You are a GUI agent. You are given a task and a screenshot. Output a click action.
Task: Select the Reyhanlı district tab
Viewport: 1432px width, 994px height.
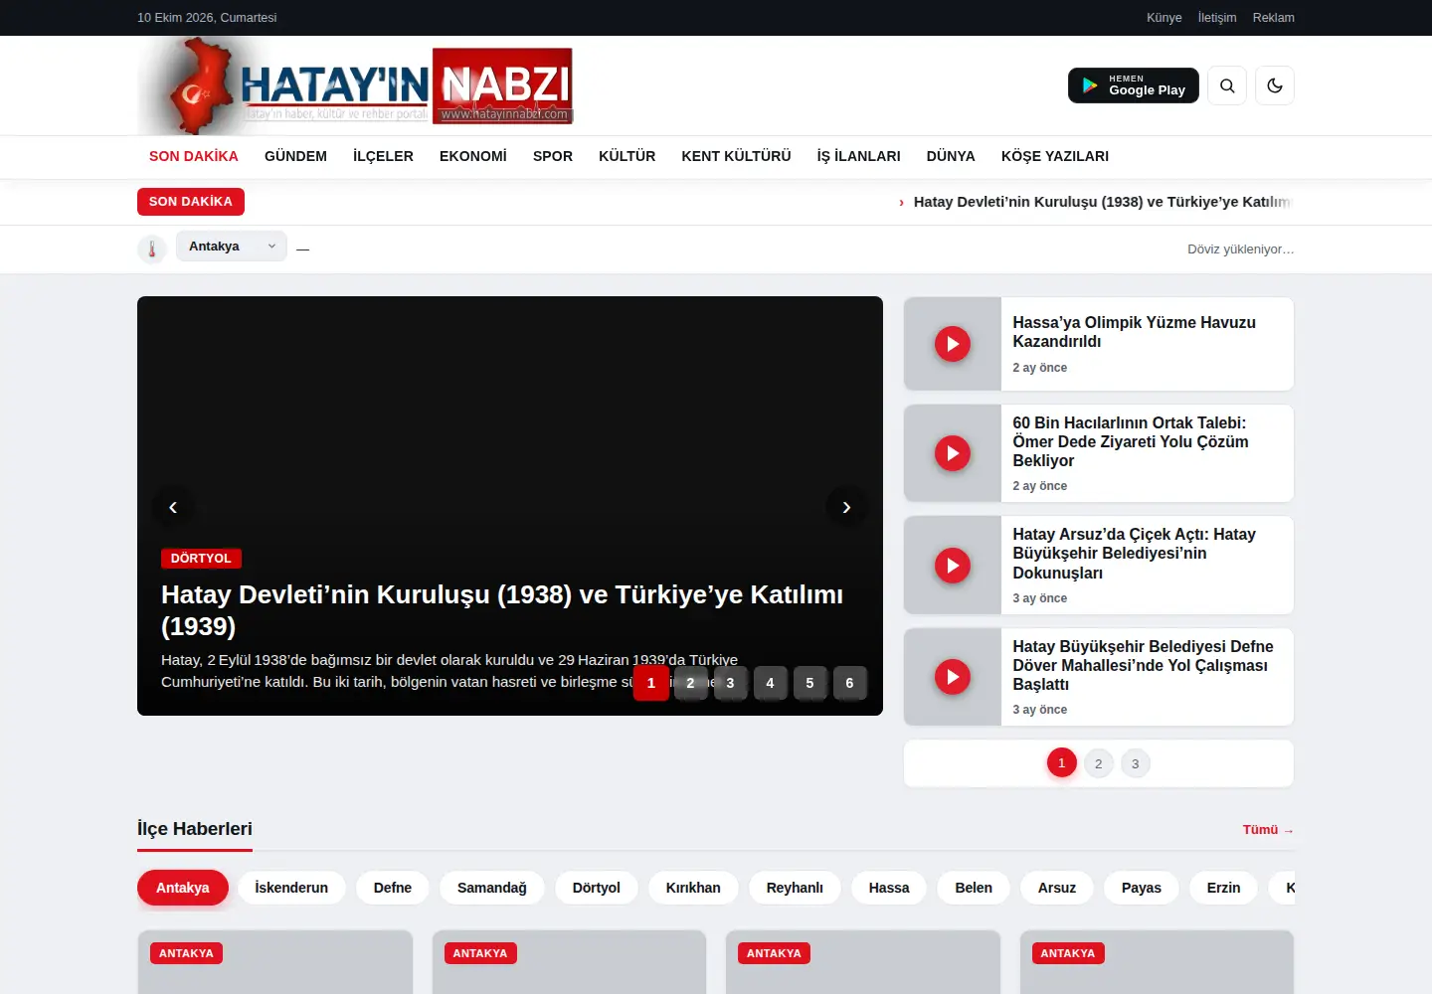(795, 888)
